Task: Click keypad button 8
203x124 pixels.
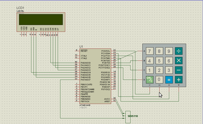Action: click(159, 51)
